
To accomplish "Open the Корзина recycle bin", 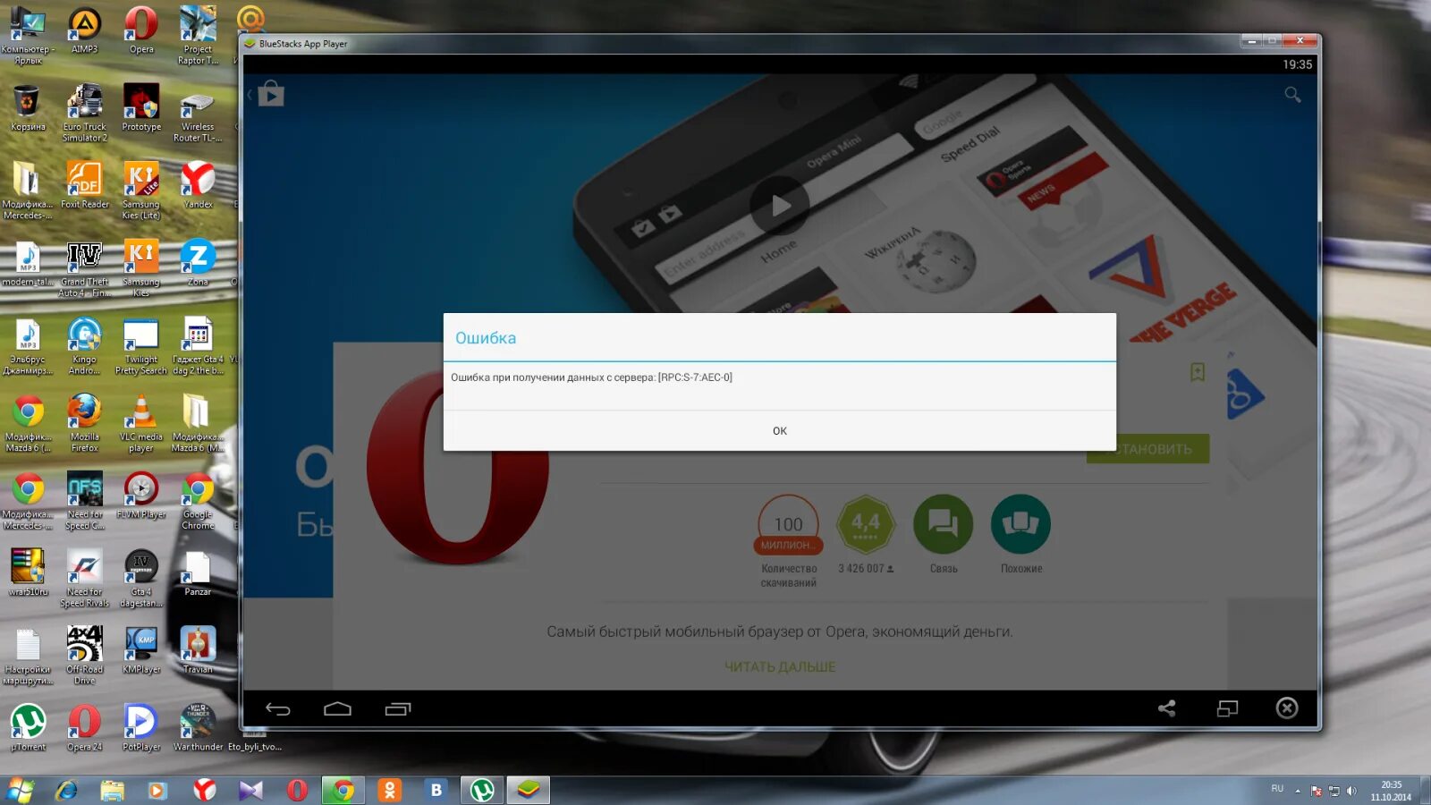I will click(x=28, y=107).
